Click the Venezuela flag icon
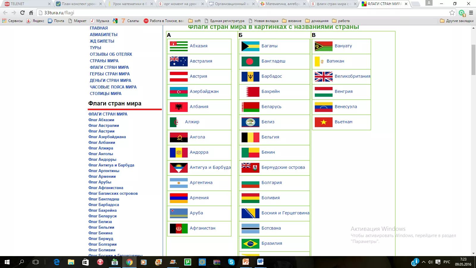Screen dimensions: 476x268 [323, 107]
